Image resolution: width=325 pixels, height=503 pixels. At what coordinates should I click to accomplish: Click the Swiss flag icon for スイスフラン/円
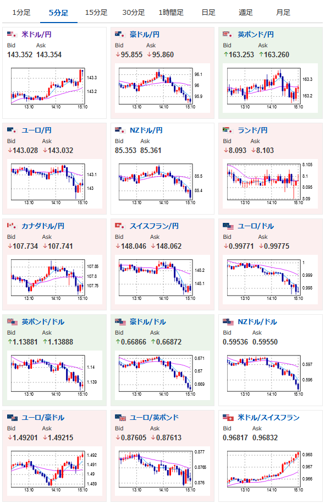(x=120, y=226)
